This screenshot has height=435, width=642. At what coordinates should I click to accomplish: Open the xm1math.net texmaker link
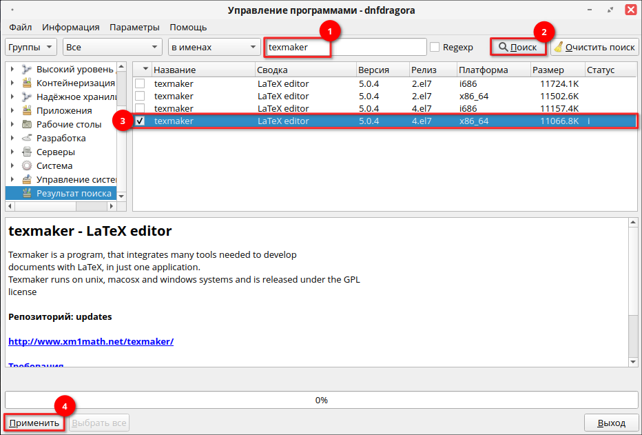(x=91, y=341)
